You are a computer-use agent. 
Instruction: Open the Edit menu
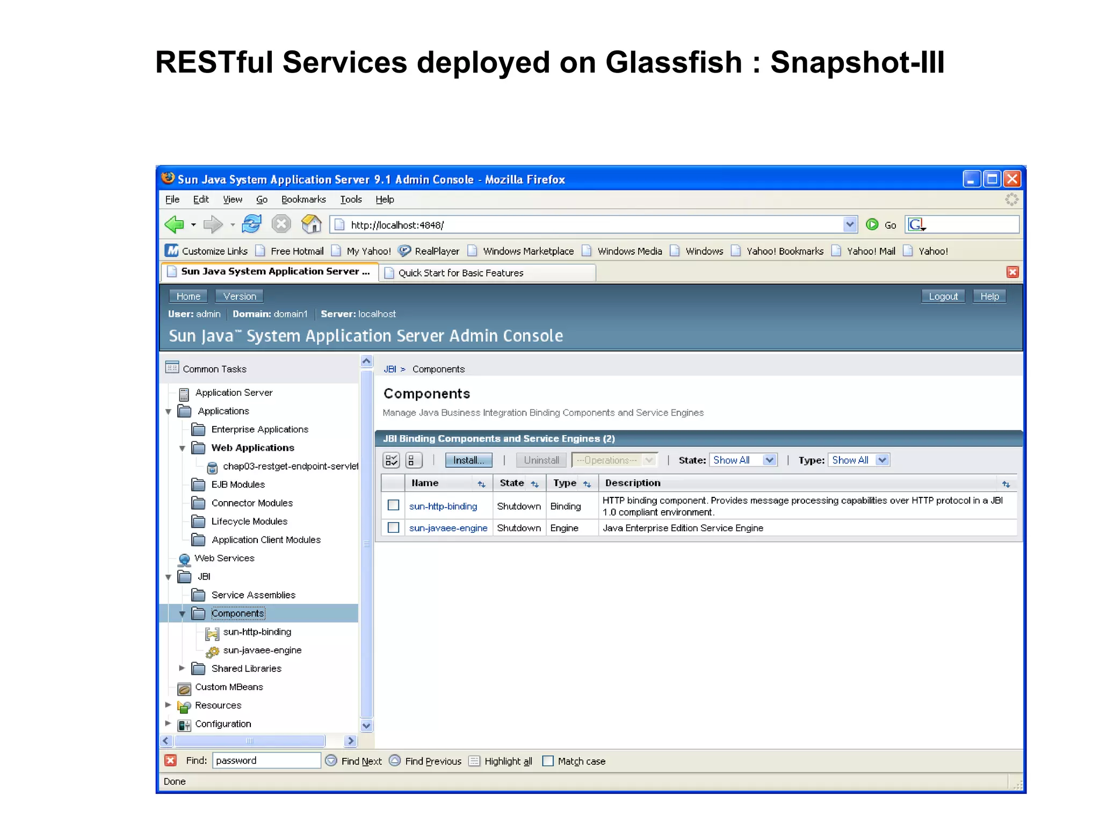[x=201, y=199]
